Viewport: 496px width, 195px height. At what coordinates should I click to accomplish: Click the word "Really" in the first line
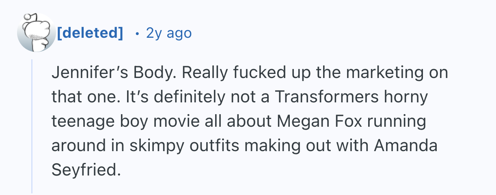(204, 73)
